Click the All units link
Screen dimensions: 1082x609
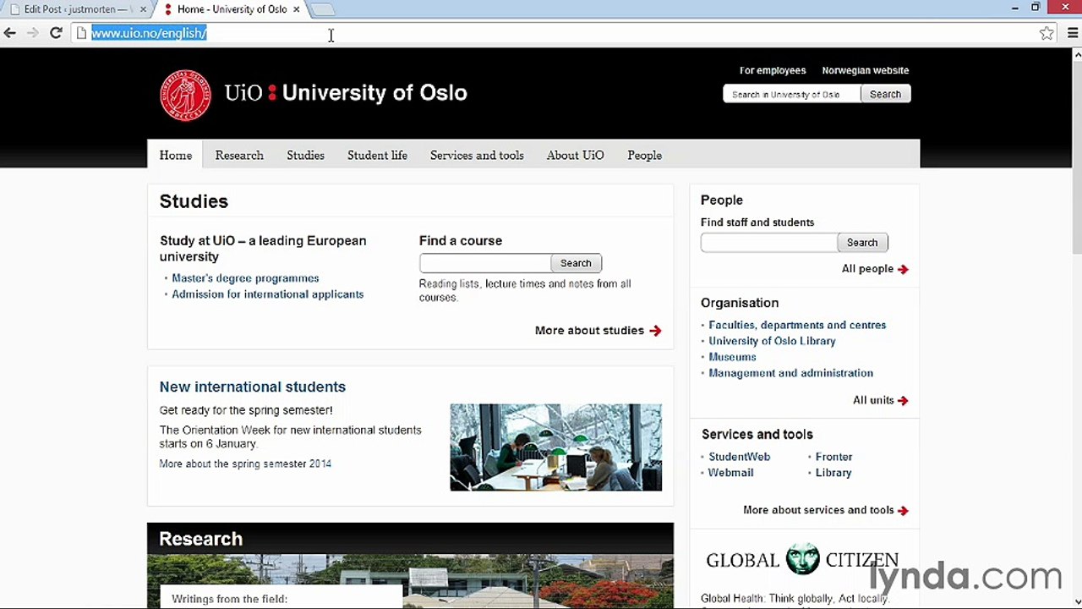tap(873, 401)
